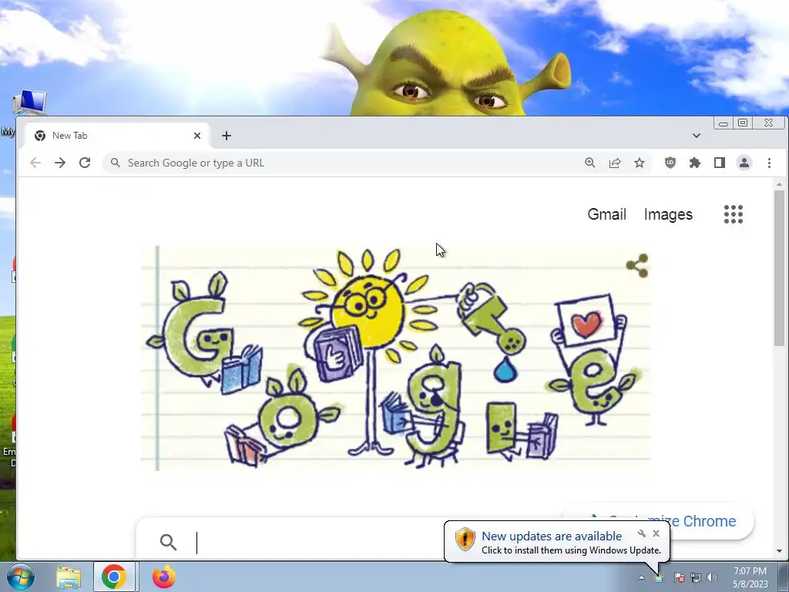Open the Google apps grid
The image size is (789, 592).
[x=734, y=214]
